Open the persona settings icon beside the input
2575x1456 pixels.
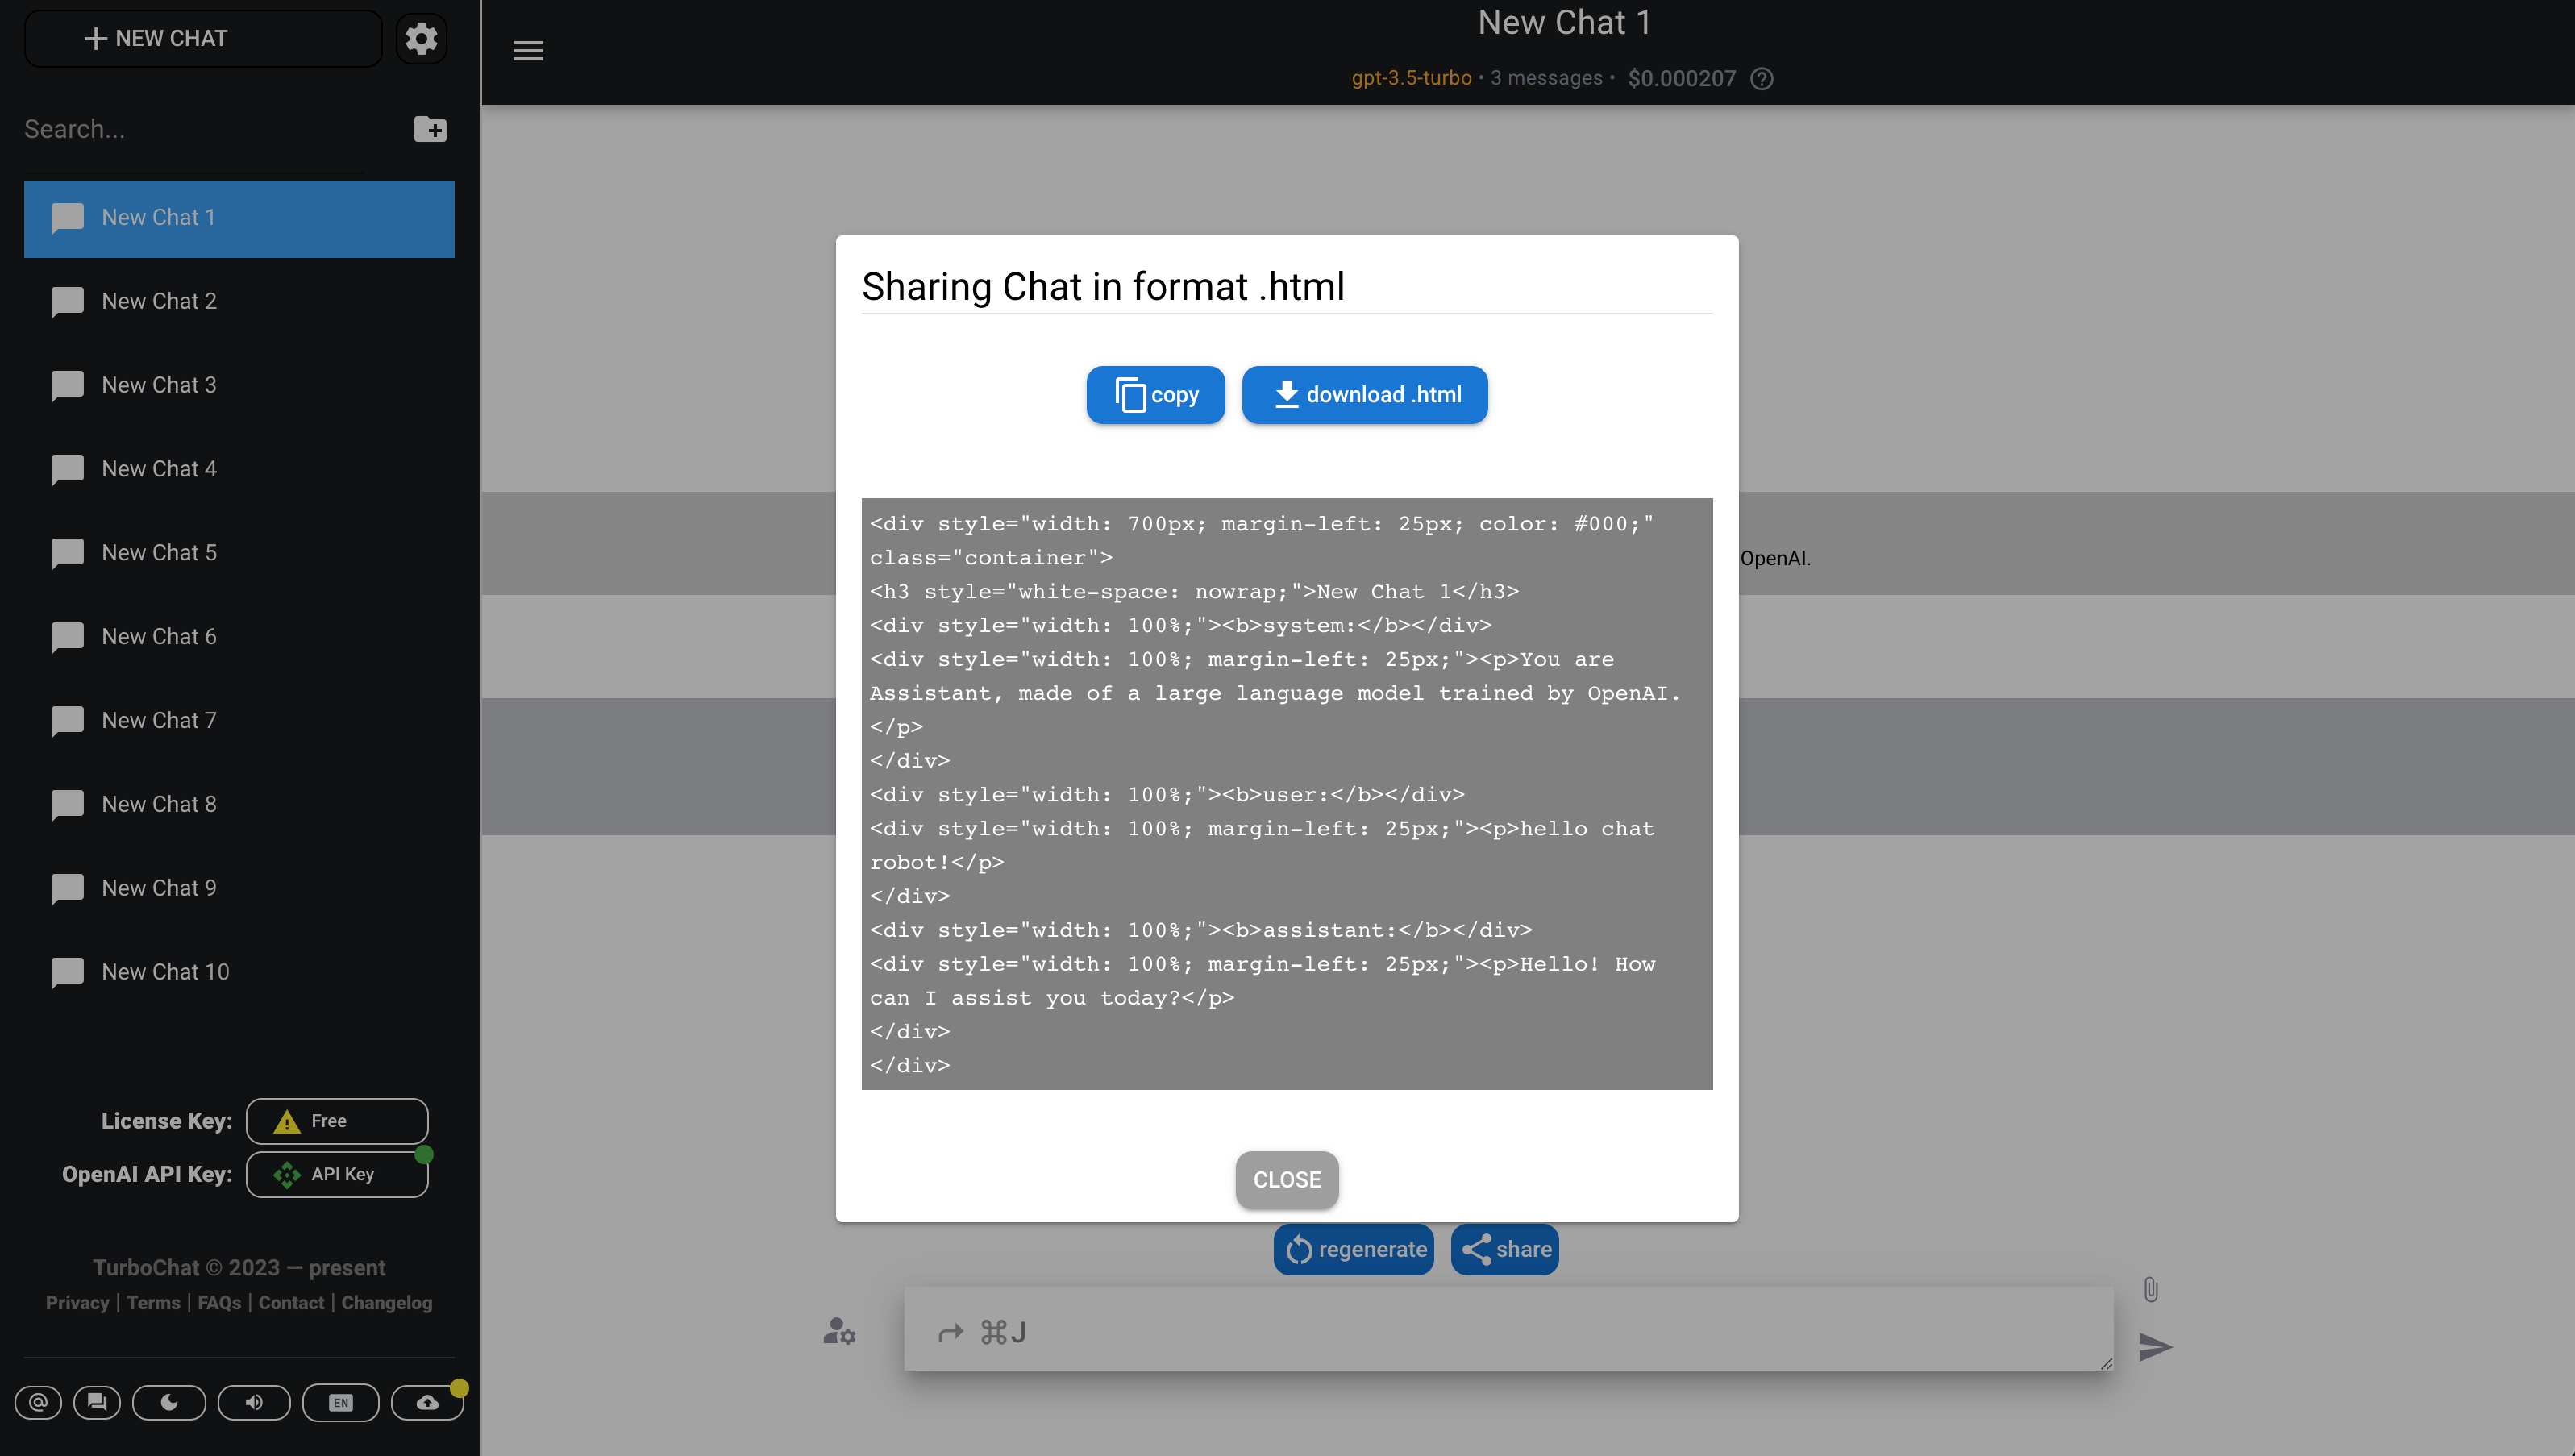point(839,1331)
